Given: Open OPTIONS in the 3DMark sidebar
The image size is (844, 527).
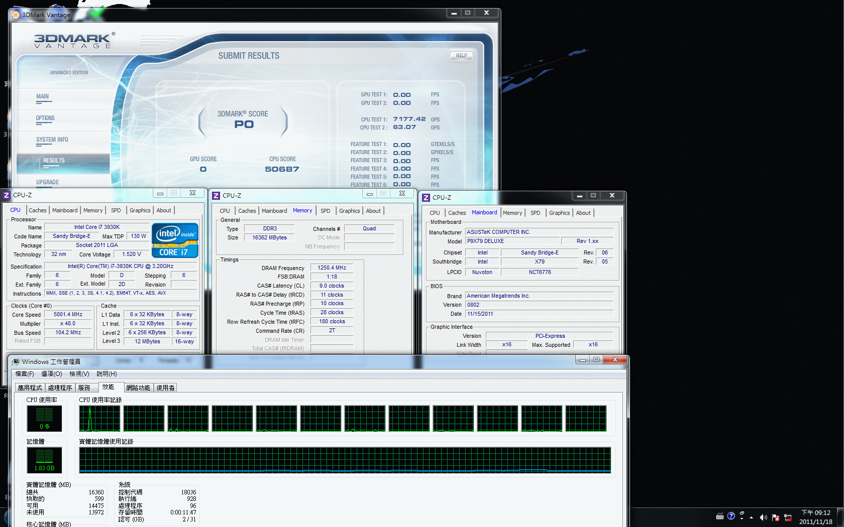Looking at the screenshot, I should [45, 118].
